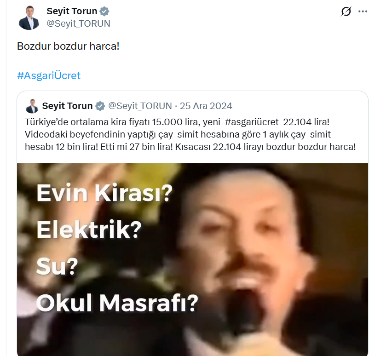Click #asgariücret hashtag in quoted tweet text

point(252,122)
